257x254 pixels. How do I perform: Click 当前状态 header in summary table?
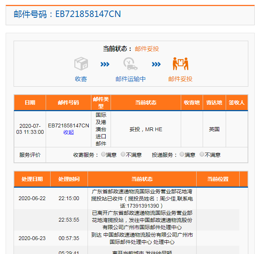[x=146, y=103]
